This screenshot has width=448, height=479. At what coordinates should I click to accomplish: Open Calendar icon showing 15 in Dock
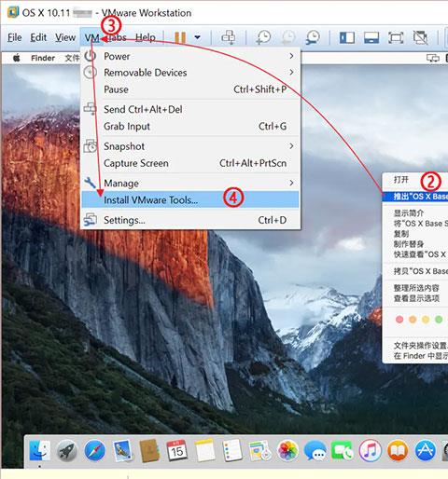point(177,450)
